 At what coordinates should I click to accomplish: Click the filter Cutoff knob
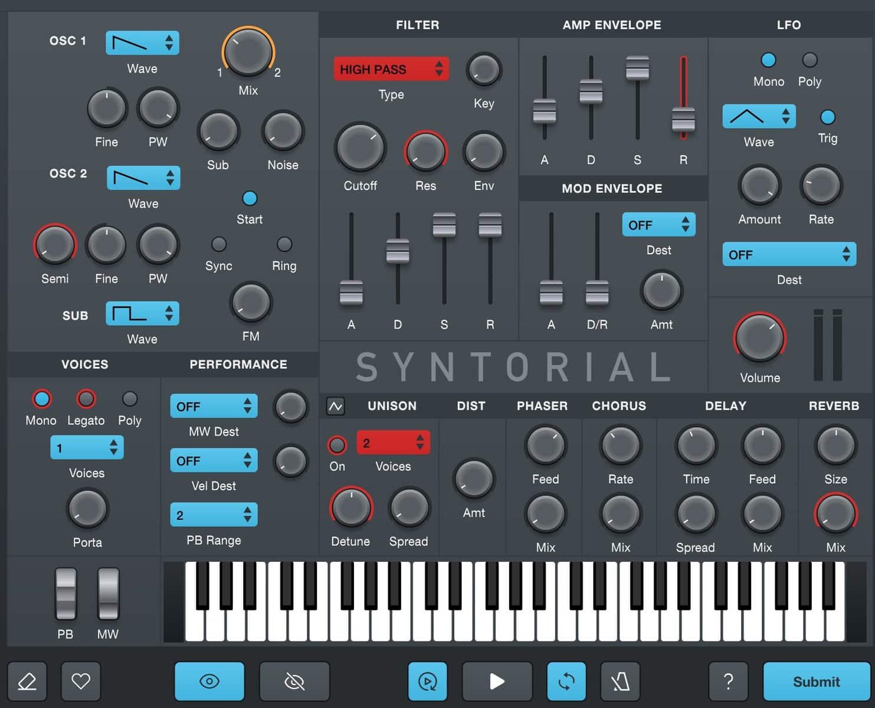[360, 147]
